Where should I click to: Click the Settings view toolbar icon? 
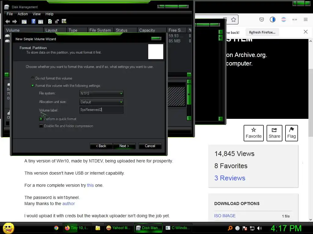pos(64,21)
